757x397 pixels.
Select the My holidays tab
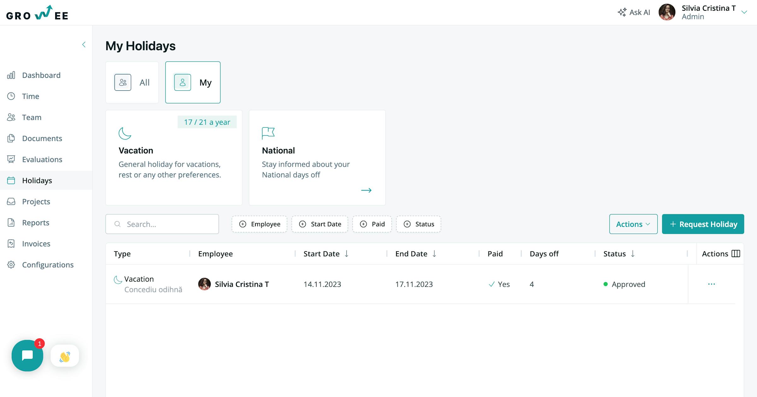pos(193,82)
